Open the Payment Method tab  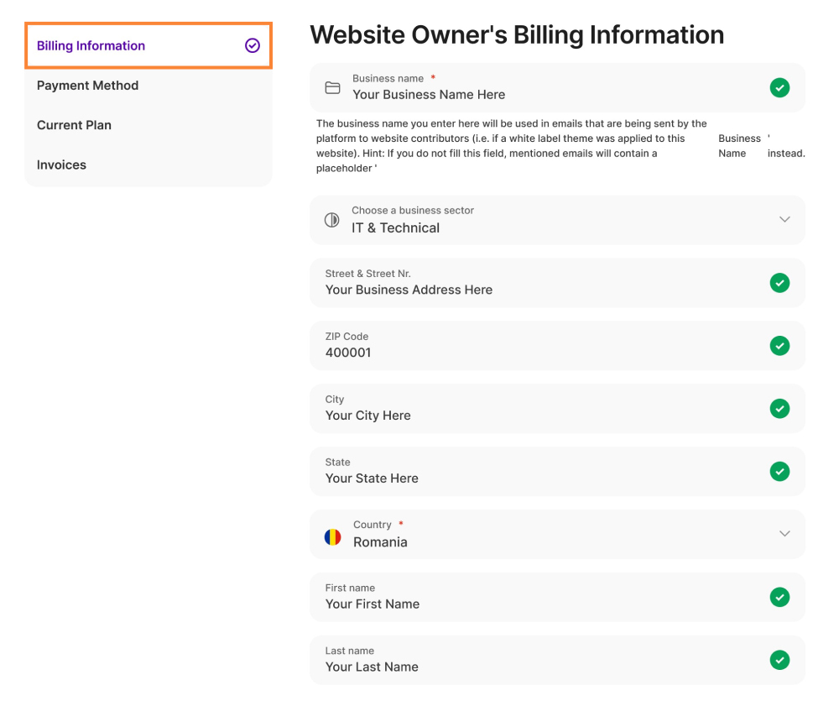pyautogui.click(x=87, y=86)
